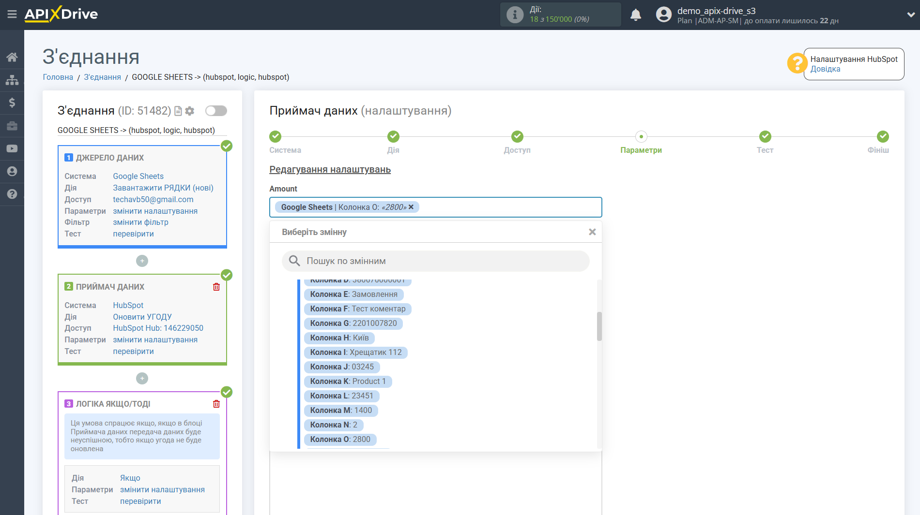920x515 pixels.
Task: Go to the Тест wizard step
Action: pyautogui.click(x=765, y=136)
